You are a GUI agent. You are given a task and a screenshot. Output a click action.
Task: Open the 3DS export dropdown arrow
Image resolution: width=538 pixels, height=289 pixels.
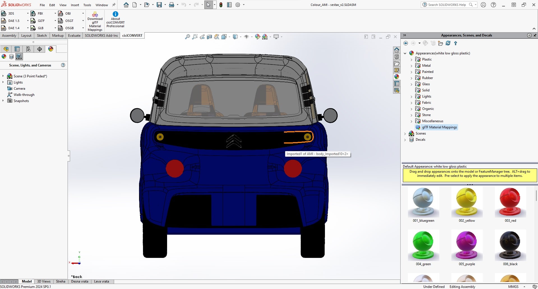click(27, 13)
